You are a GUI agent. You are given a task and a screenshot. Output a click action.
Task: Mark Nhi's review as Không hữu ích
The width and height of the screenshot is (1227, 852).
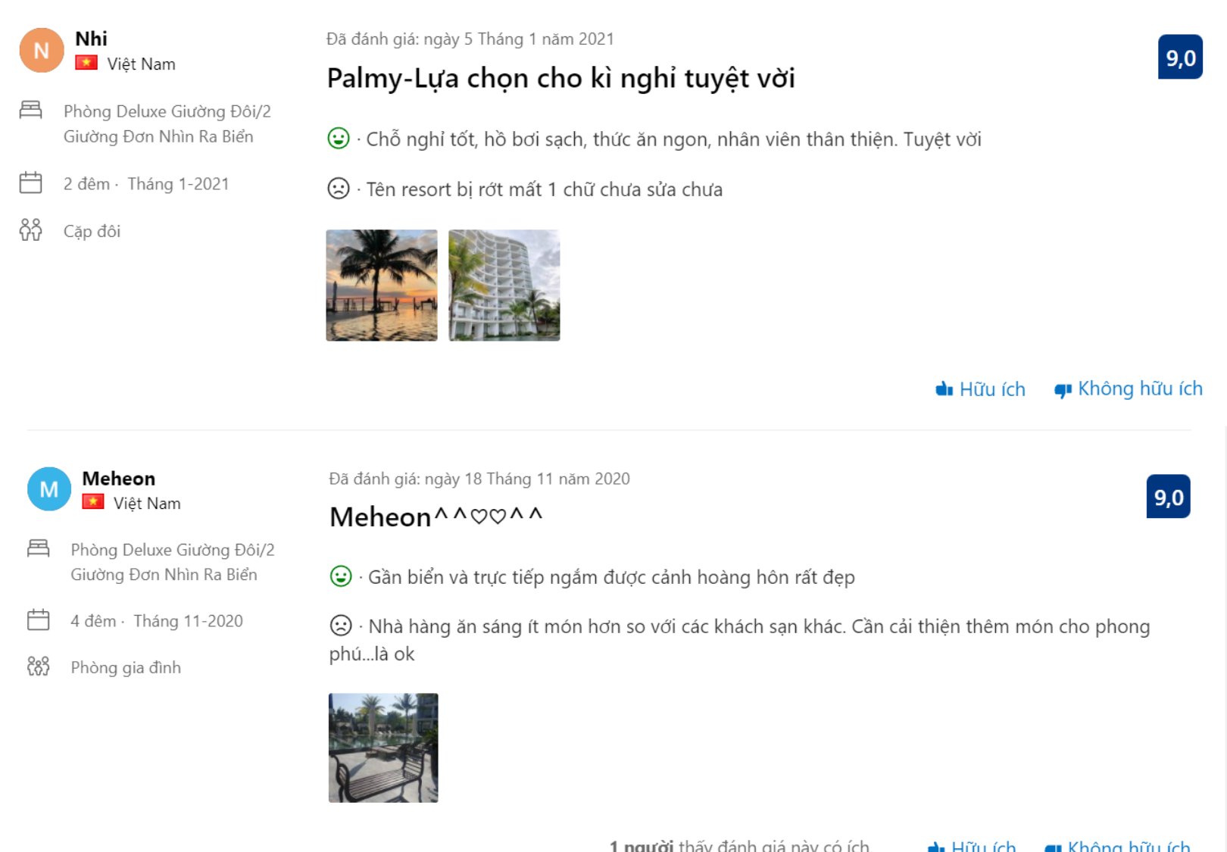pyautogui.click(x=1129, y=389)
